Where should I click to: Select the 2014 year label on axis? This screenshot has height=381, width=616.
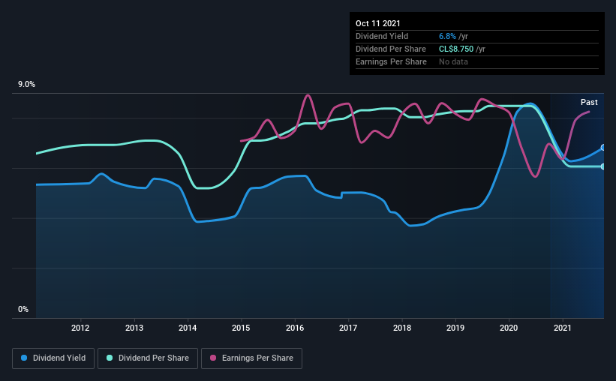pos(188,328)
